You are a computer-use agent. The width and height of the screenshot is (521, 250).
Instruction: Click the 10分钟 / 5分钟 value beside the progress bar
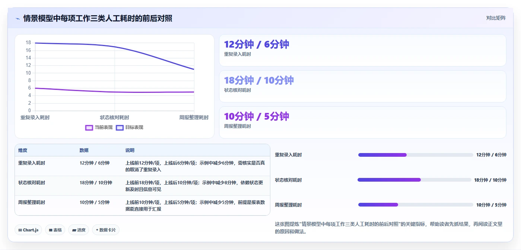tap(491, 205)
